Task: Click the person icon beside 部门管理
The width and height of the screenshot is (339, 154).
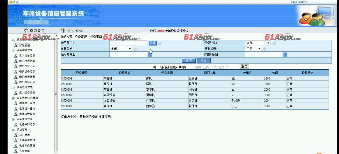Action: click(16, 135)
